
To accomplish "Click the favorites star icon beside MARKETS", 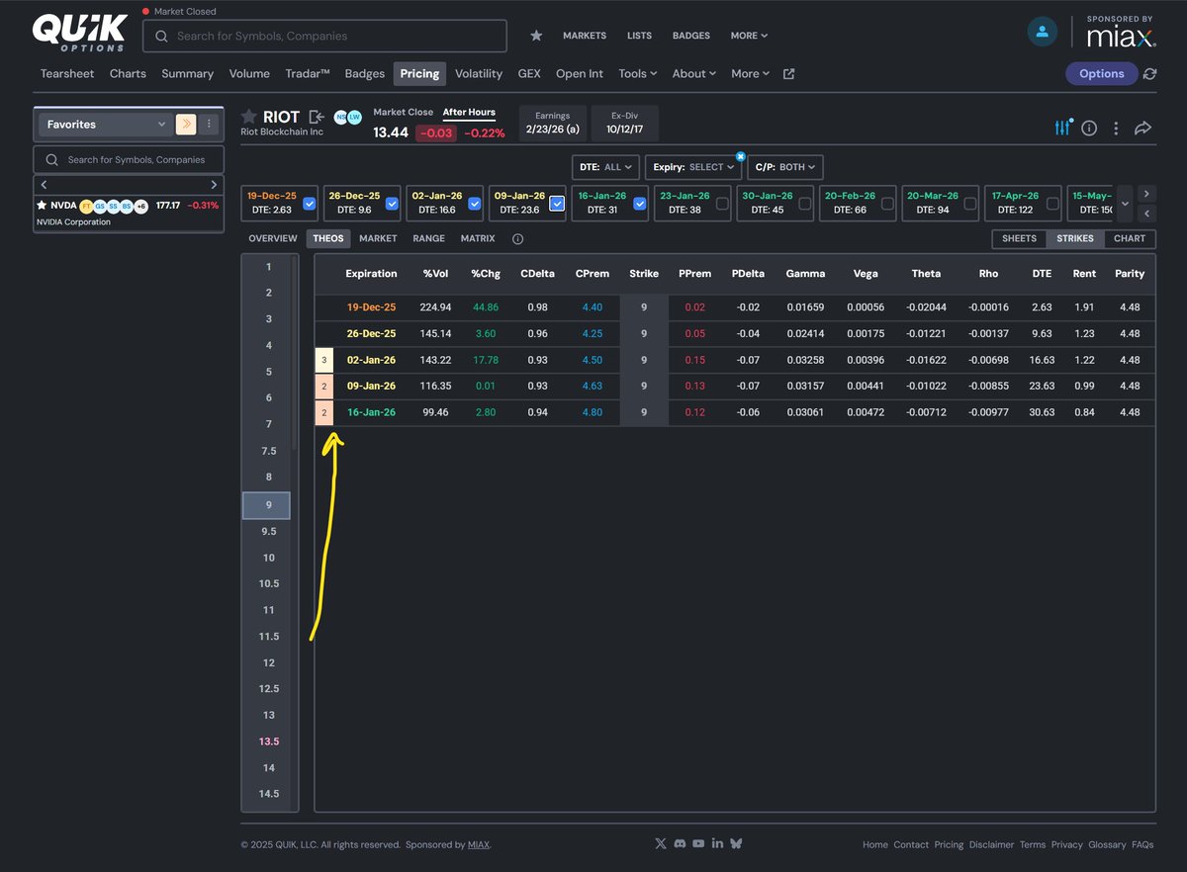I will (536, 36).
